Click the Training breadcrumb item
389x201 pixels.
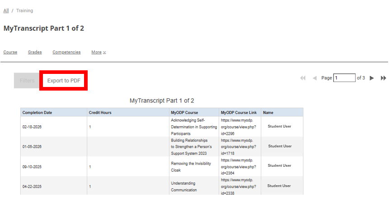click(x=24, y=10)
